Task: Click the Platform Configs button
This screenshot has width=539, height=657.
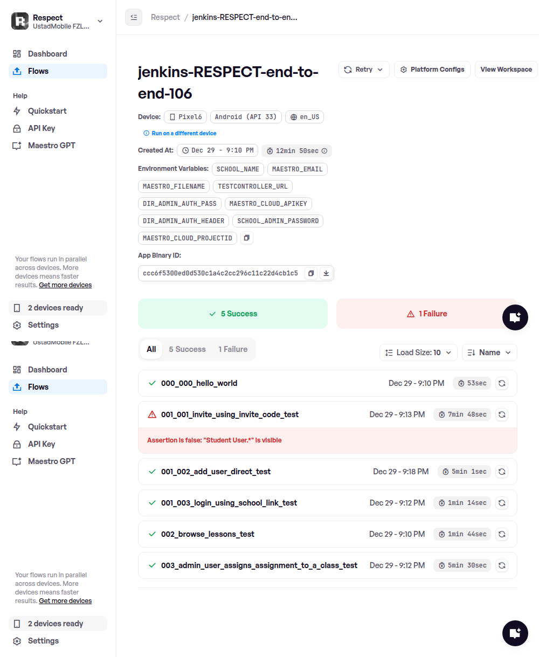Action: click(x=432, y=70)
